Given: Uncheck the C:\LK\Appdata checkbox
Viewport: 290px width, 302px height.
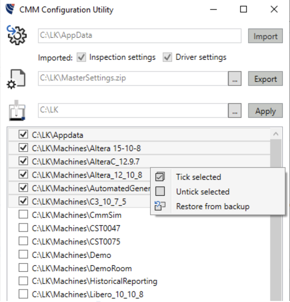Looking at the screenshot, I should (23, 134).
